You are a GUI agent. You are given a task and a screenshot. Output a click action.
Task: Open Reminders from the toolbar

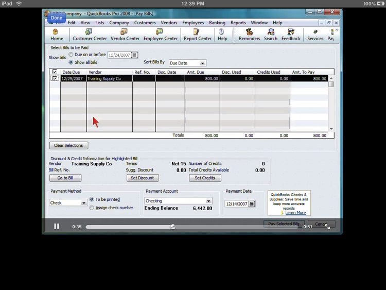[250, 35]
